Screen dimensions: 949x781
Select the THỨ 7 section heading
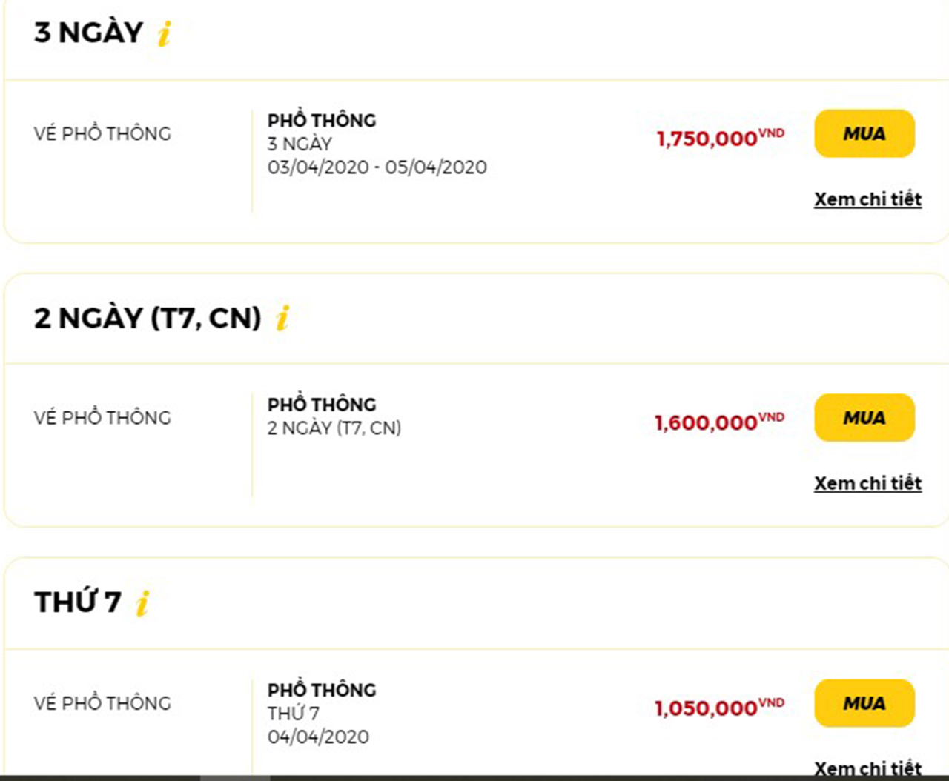(x=77, y=602)
